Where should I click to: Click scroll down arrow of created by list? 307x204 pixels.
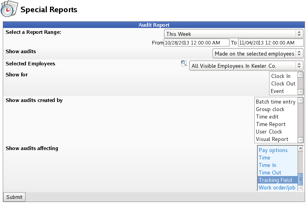tap(300, 140)
